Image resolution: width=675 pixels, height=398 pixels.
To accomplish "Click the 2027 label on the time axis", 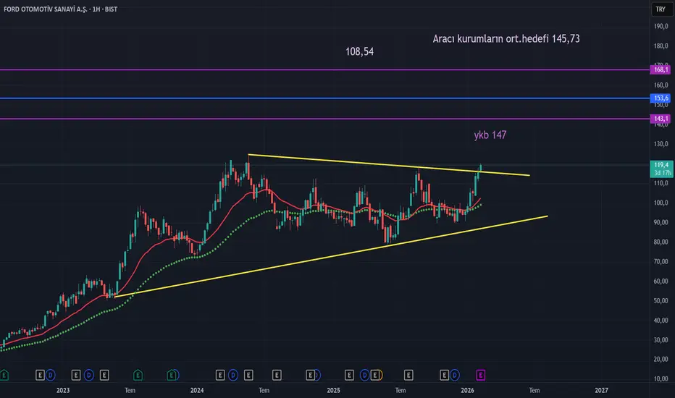I will [600, 390].
